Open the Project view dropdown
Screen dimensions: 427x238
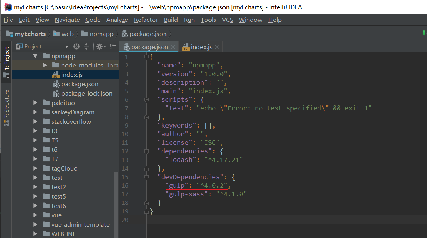click(x=66, y=47)
